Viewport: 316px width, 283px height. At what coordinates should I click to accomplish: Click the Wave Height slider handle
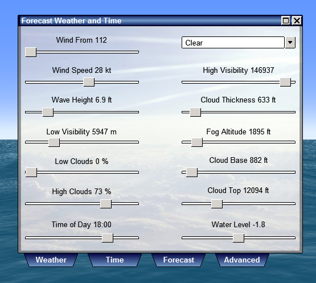(48, 112)
